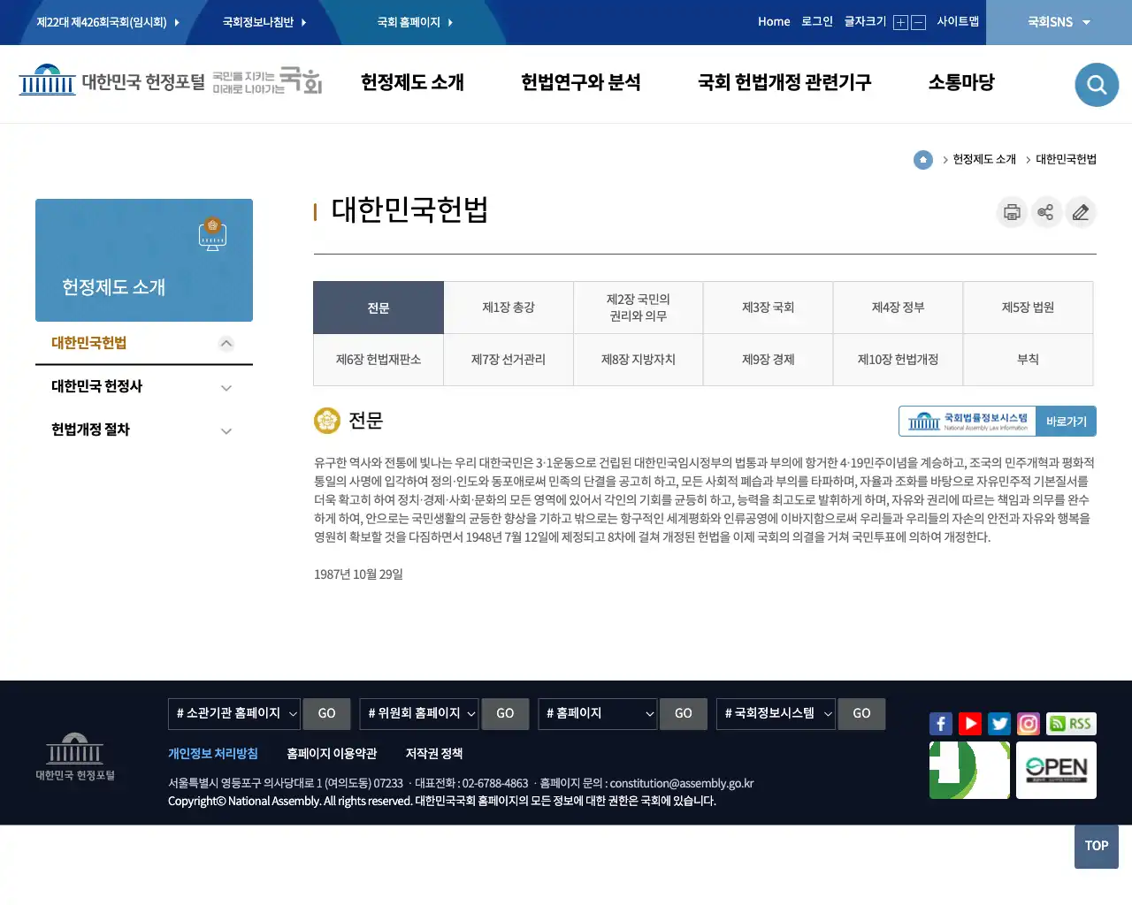Click GO next to 소관기관 홈페이지

326,714
